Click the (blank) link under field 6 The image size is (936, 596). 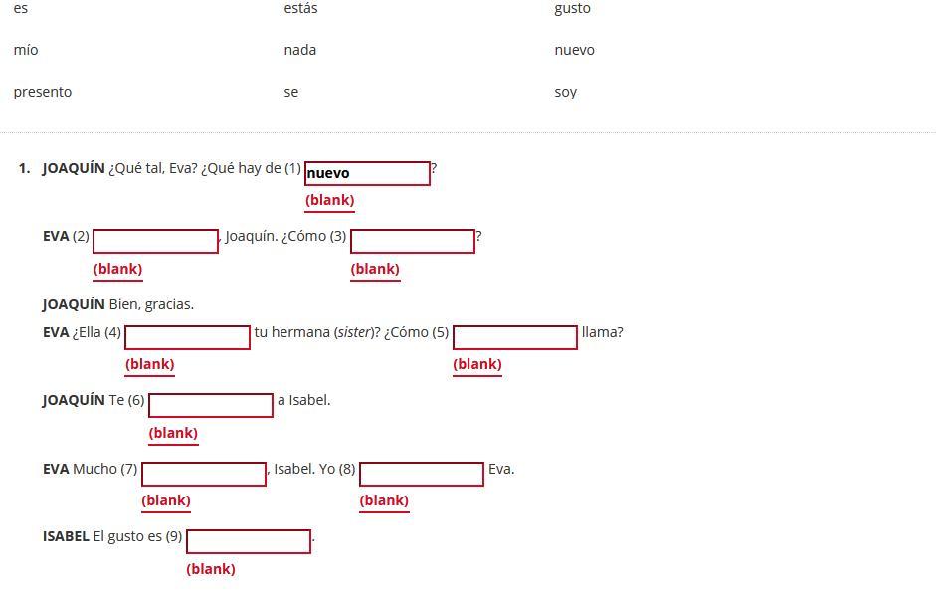pyautogui.click(x=173, y=433)
